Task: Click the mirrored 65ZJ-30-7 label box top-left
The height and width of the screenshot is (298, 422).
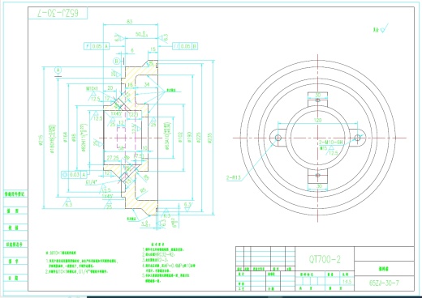Action: 58,13
